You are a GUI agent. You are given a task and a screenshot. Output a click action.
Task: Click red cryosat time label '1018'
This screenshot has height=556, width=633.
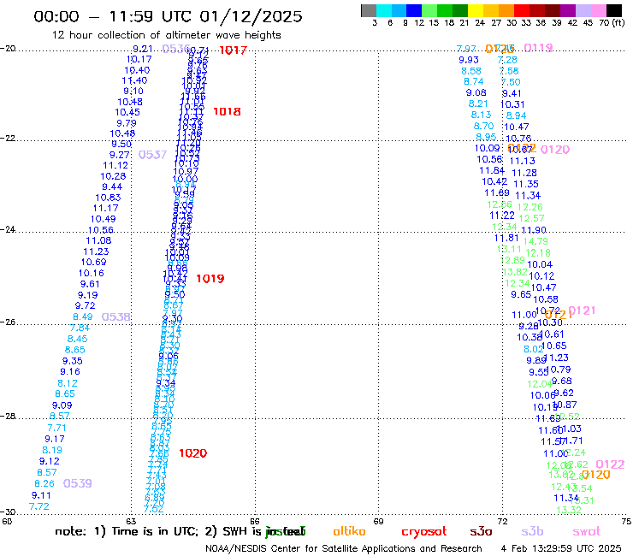[227, 111]
